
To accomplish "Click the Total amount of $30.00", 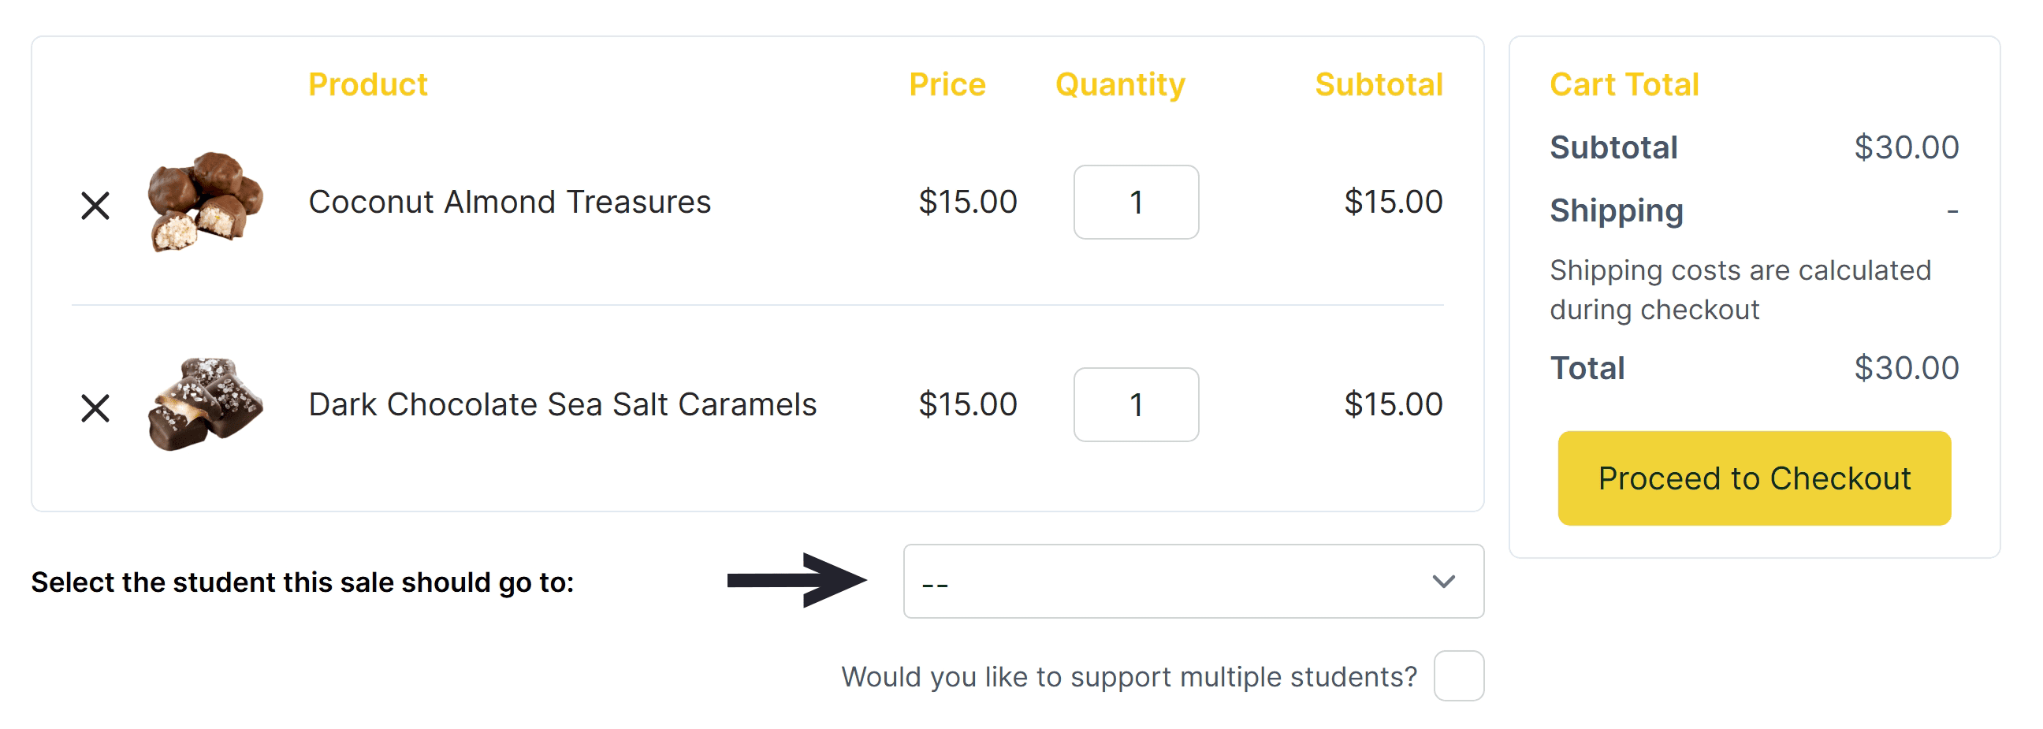I will coord(1907,366).
